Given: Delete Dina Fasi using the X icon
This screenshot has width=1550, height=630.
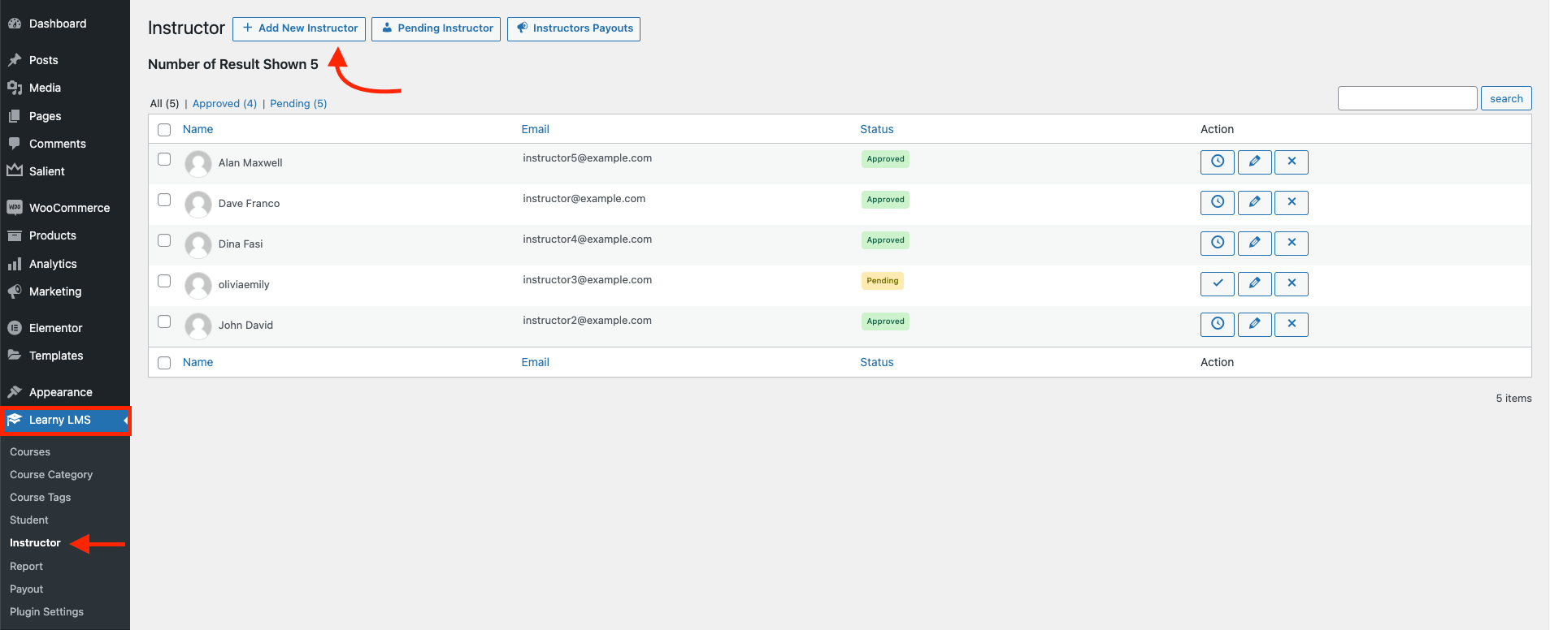Looking at the screenshot, I should point(1291,243).
